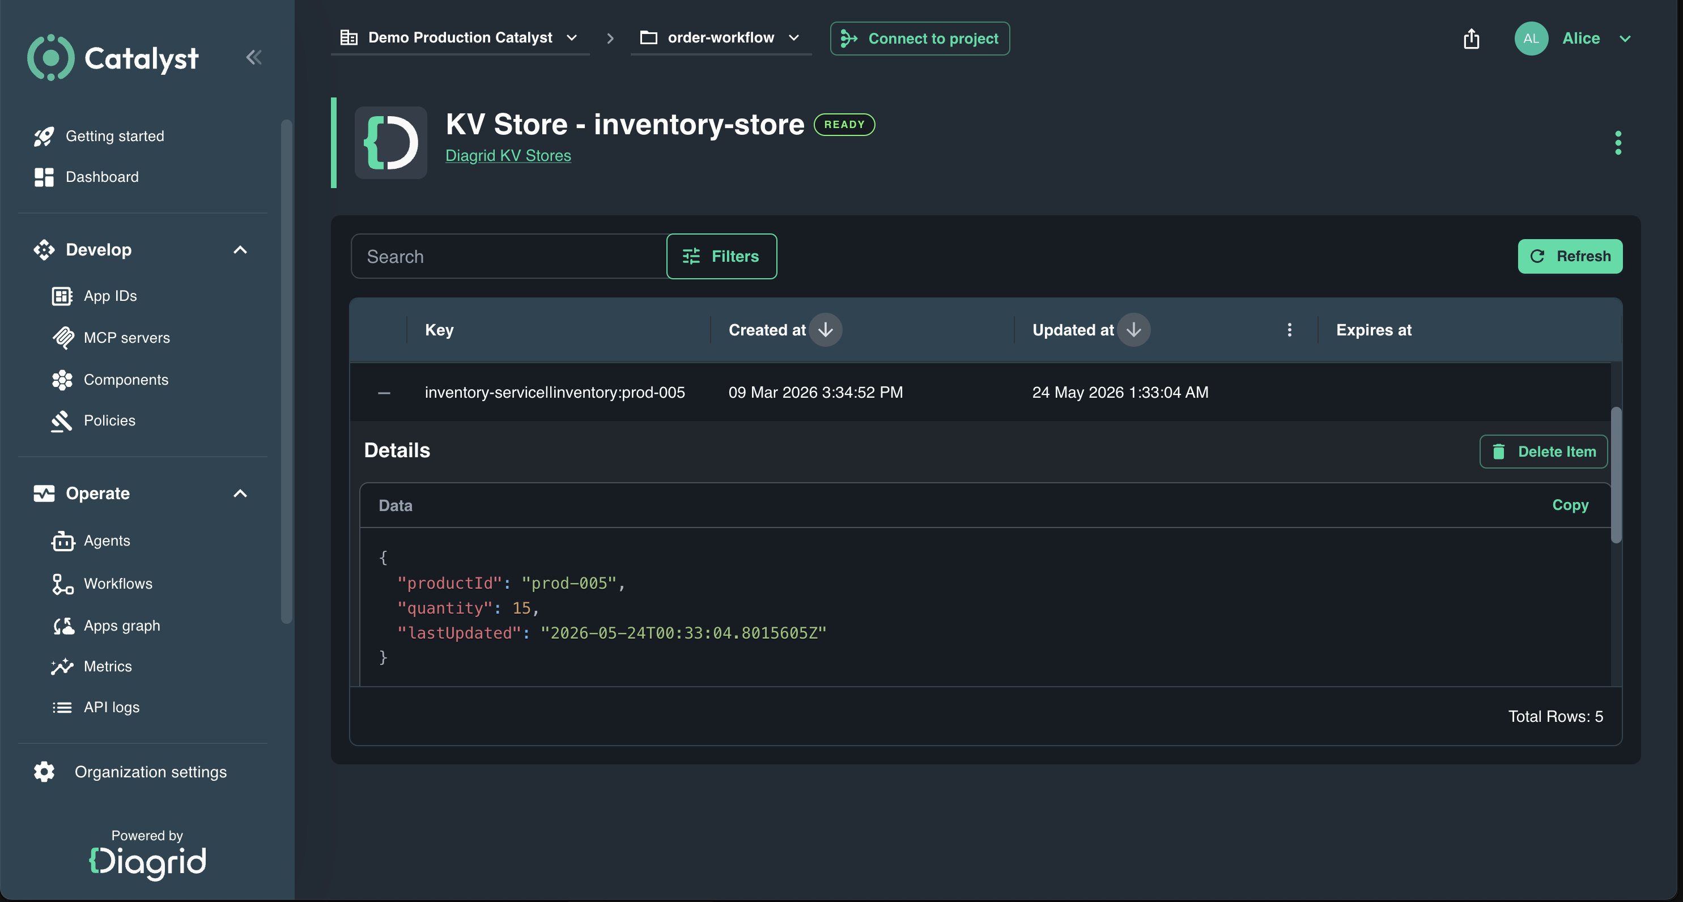Click the MCP servers icon
Image resolution: width=1683 pixels, height=902 pixels.
coord(63,338)
